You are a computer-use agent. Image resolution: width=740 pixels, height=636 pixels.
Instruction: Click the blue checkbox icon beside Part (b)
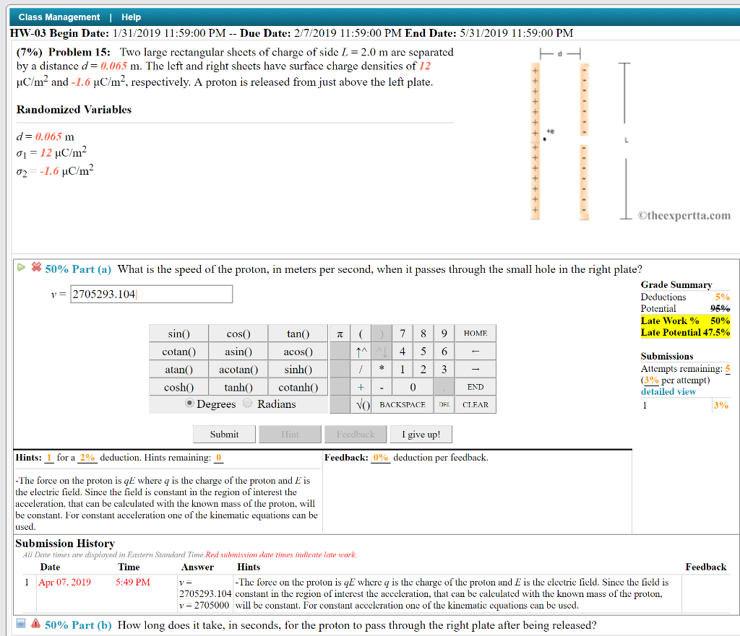pos(21,625)
